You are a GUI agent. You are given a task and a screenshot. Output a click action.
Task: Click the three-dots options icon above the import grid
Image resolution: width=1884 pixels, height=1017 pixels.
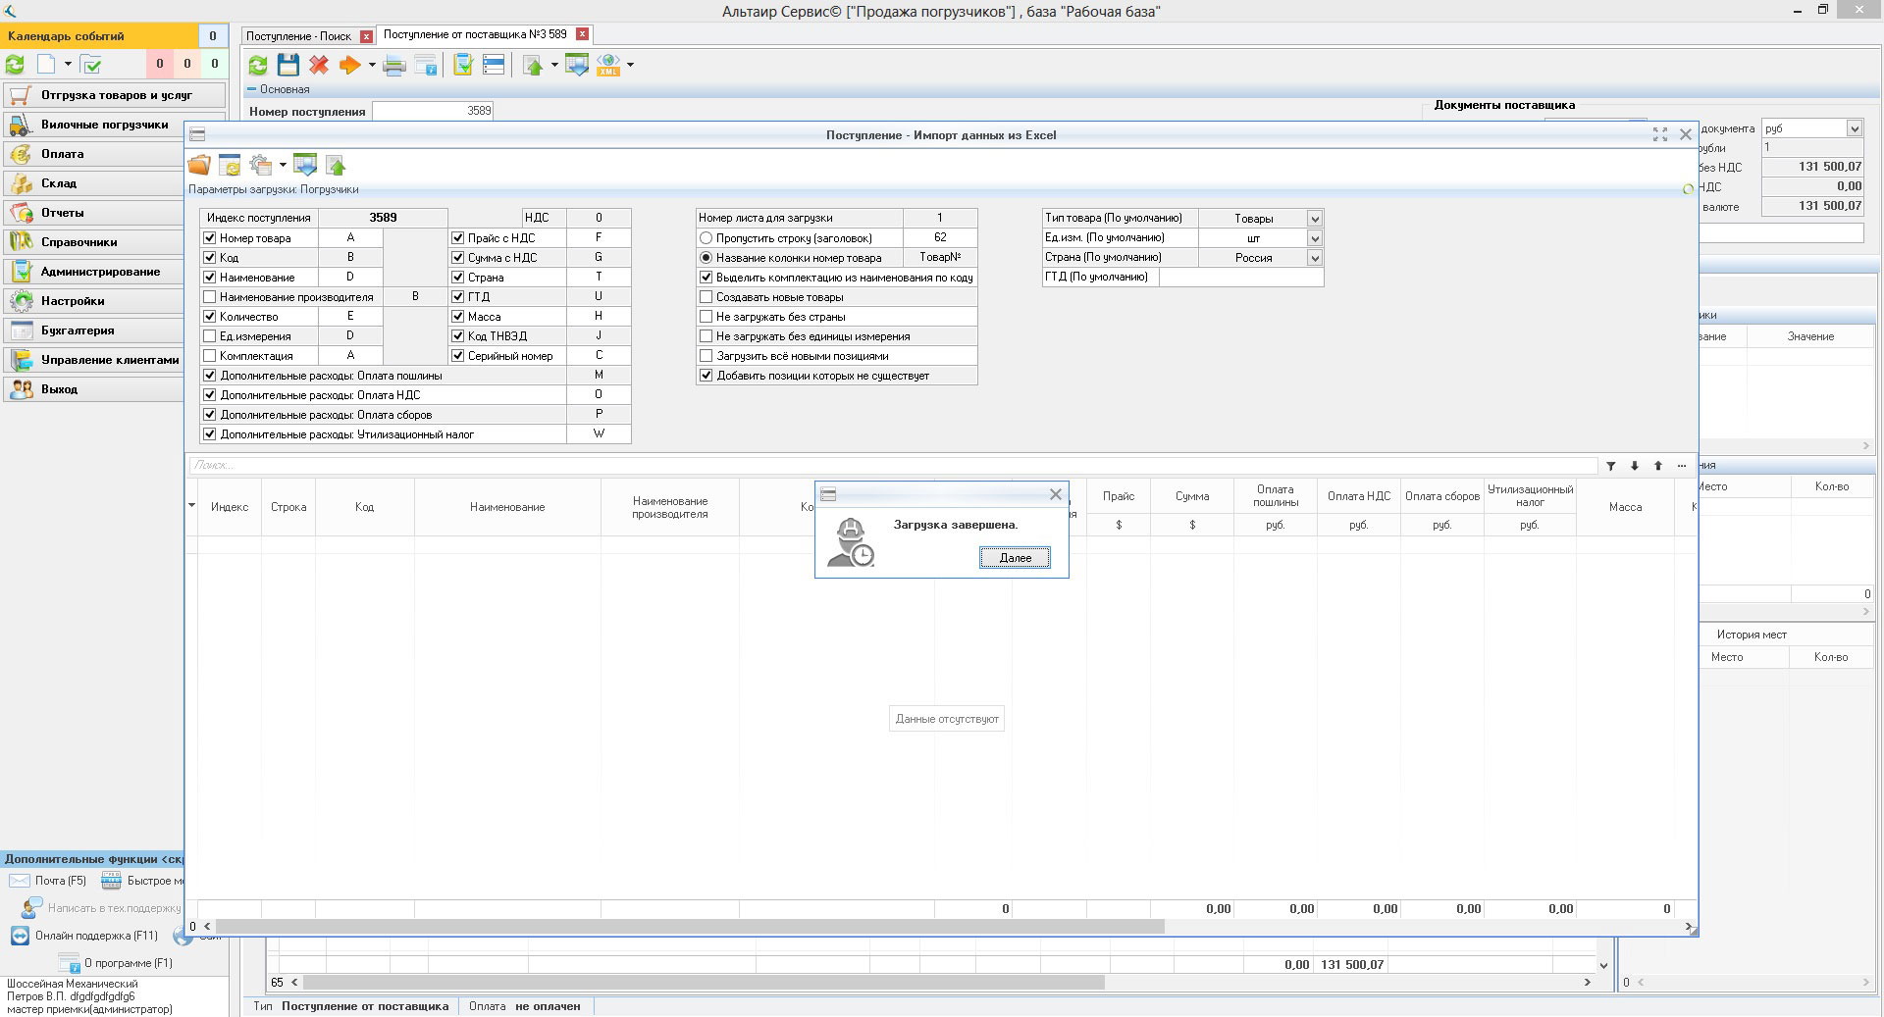[x=1682, y=466]
